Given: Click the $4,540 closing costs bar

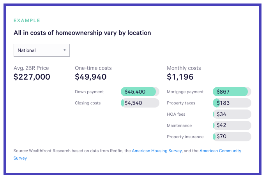Looking at the screenshot, I should [x=140, y=103].
